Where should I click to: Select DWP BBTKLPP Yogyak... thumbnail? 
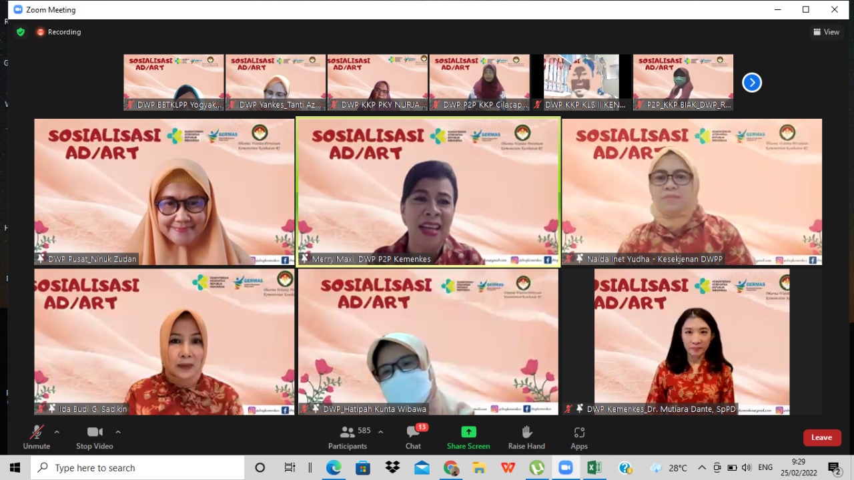173,83
